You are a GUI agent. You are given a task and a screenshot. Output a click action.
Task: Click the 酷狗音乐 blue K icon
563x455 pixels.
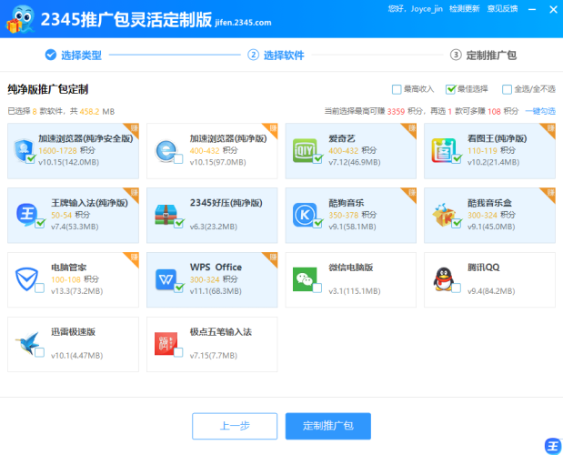pyautogui.click(x=305, y=215)
